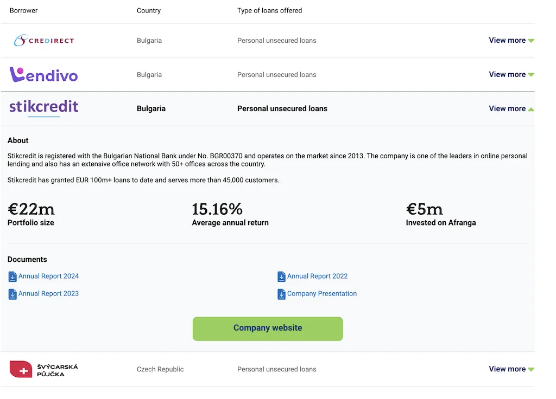Click download icon beside Annual Report 2023
The width and height of the screenshot is (556, 399).
[x=12, y=294]
